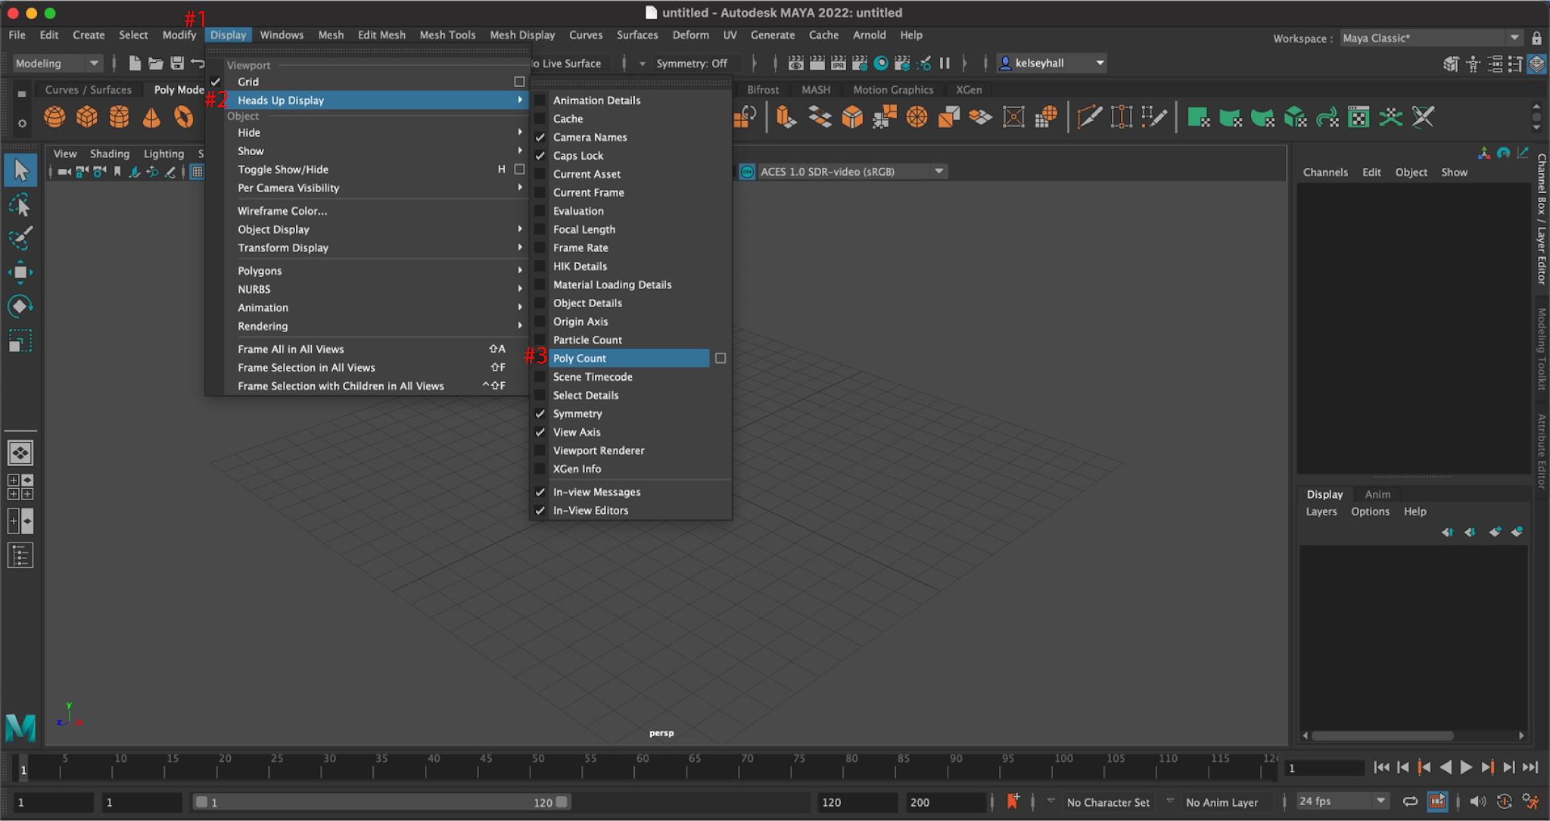Open the Maya Classic workspace dropdown
This screenshot has width=1550, height=821.
(x=1430, y=38)
